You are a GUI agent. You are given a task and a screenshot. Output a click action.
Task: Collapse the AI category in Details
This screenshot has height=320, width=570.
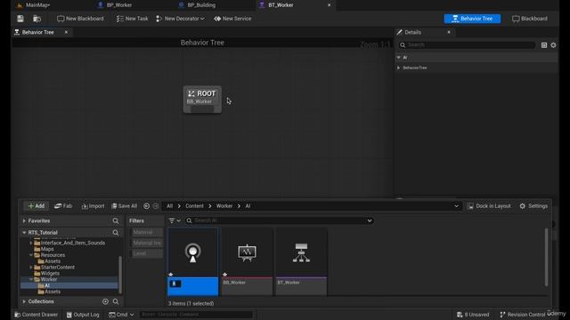[398, 57]
